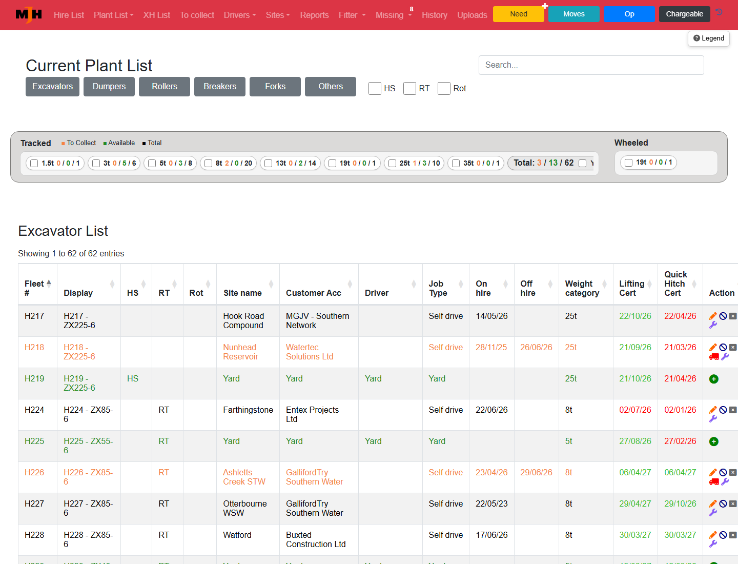Check the Wheeled 19t checkbox
This screenshot has height=564, width=738.
point(628,163)
